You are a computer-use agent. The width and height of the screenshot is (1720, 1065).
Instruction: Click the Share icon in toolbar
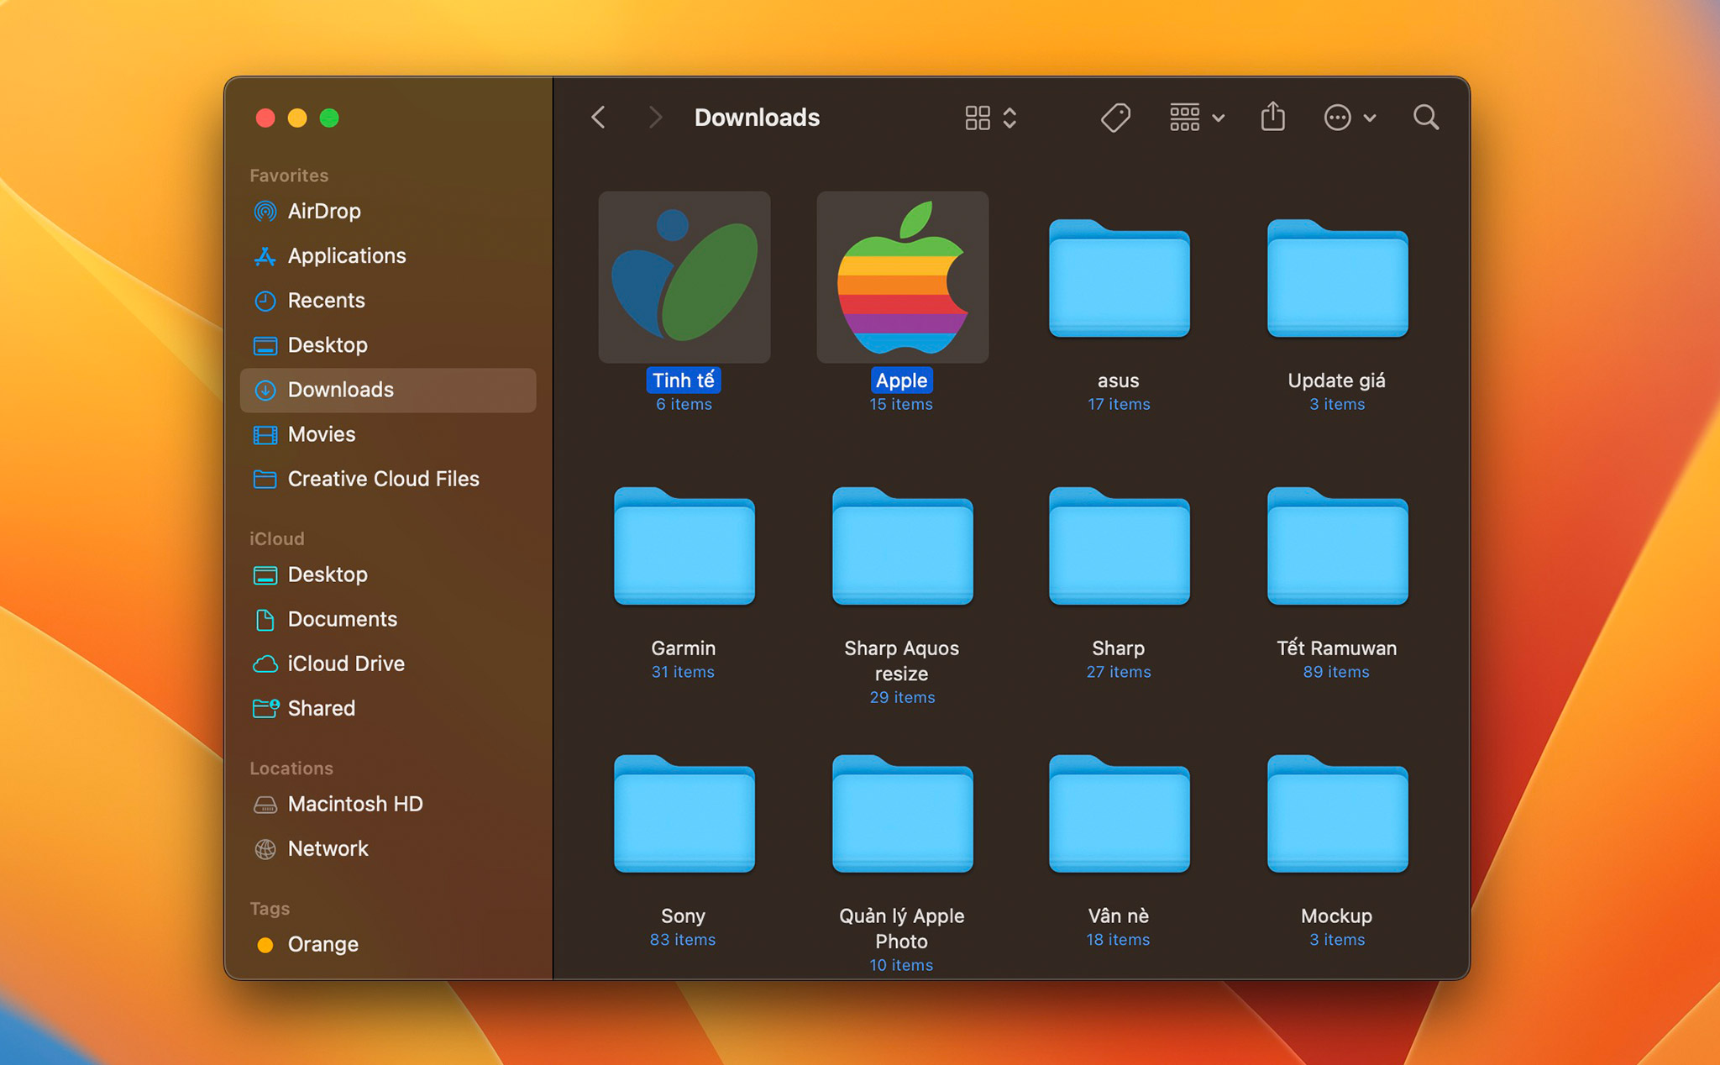point(1273,116)
